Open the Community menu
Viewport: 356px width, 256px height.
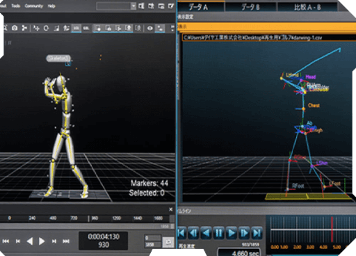[x=34, y=6]
